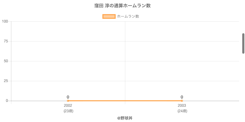Click the orange legend color box

[x=109, y=16]
